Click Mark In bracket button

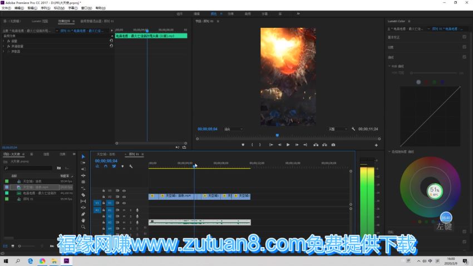click(x=252, y=145)
